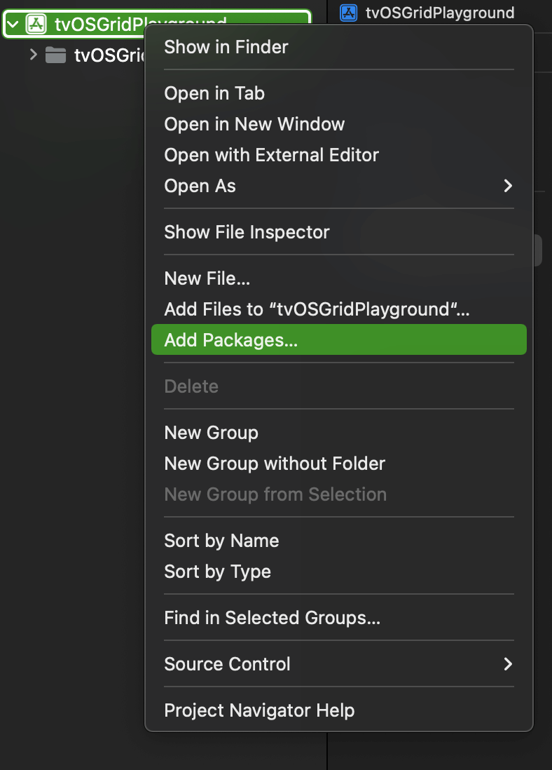Select New File… menu entry

pyautogui.click(x=338, y=278)
